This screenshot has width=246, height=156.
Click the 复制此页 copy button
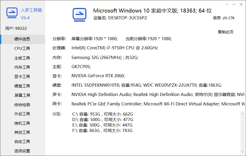pyautogui.click(x=225, y=32)
